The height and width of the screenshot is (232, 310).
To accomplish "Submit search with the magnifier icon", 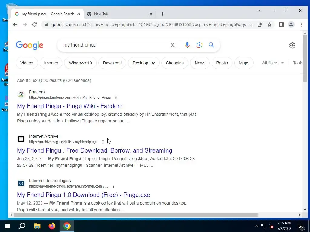I will click(211, 45).
